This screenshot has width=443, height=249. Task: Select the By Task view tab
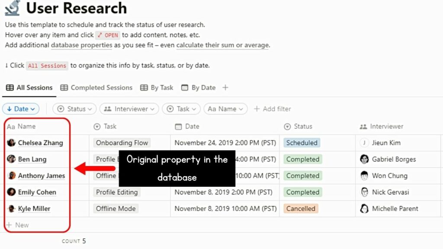(x=157, y=88)
